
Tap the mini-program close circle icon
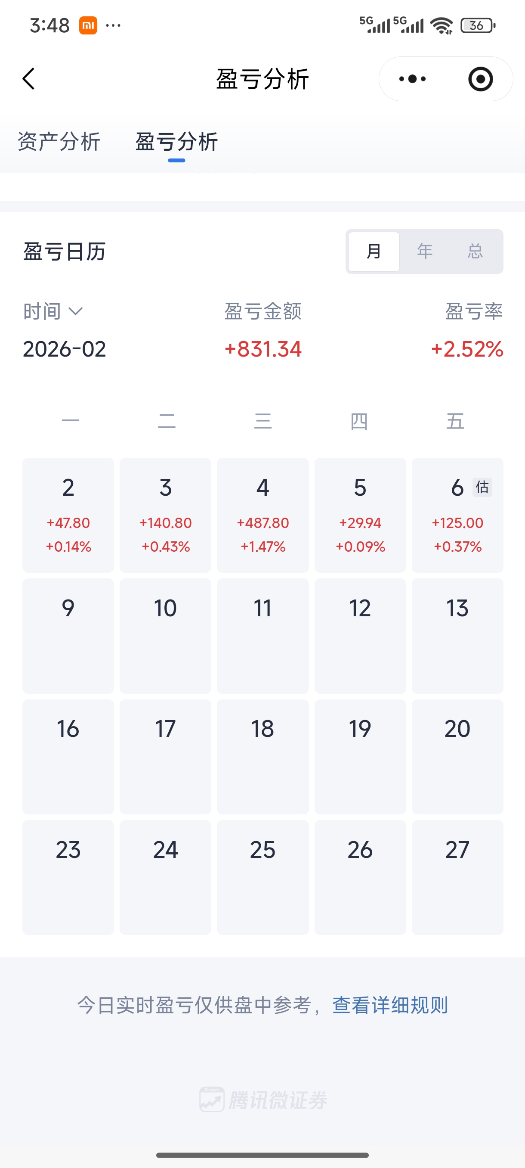click(x=480, y=79)
